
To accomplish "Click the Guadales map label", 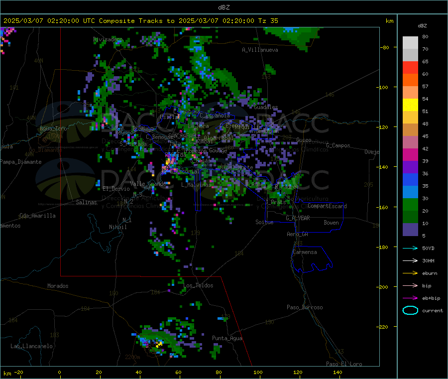I will (x=266, y=107).
